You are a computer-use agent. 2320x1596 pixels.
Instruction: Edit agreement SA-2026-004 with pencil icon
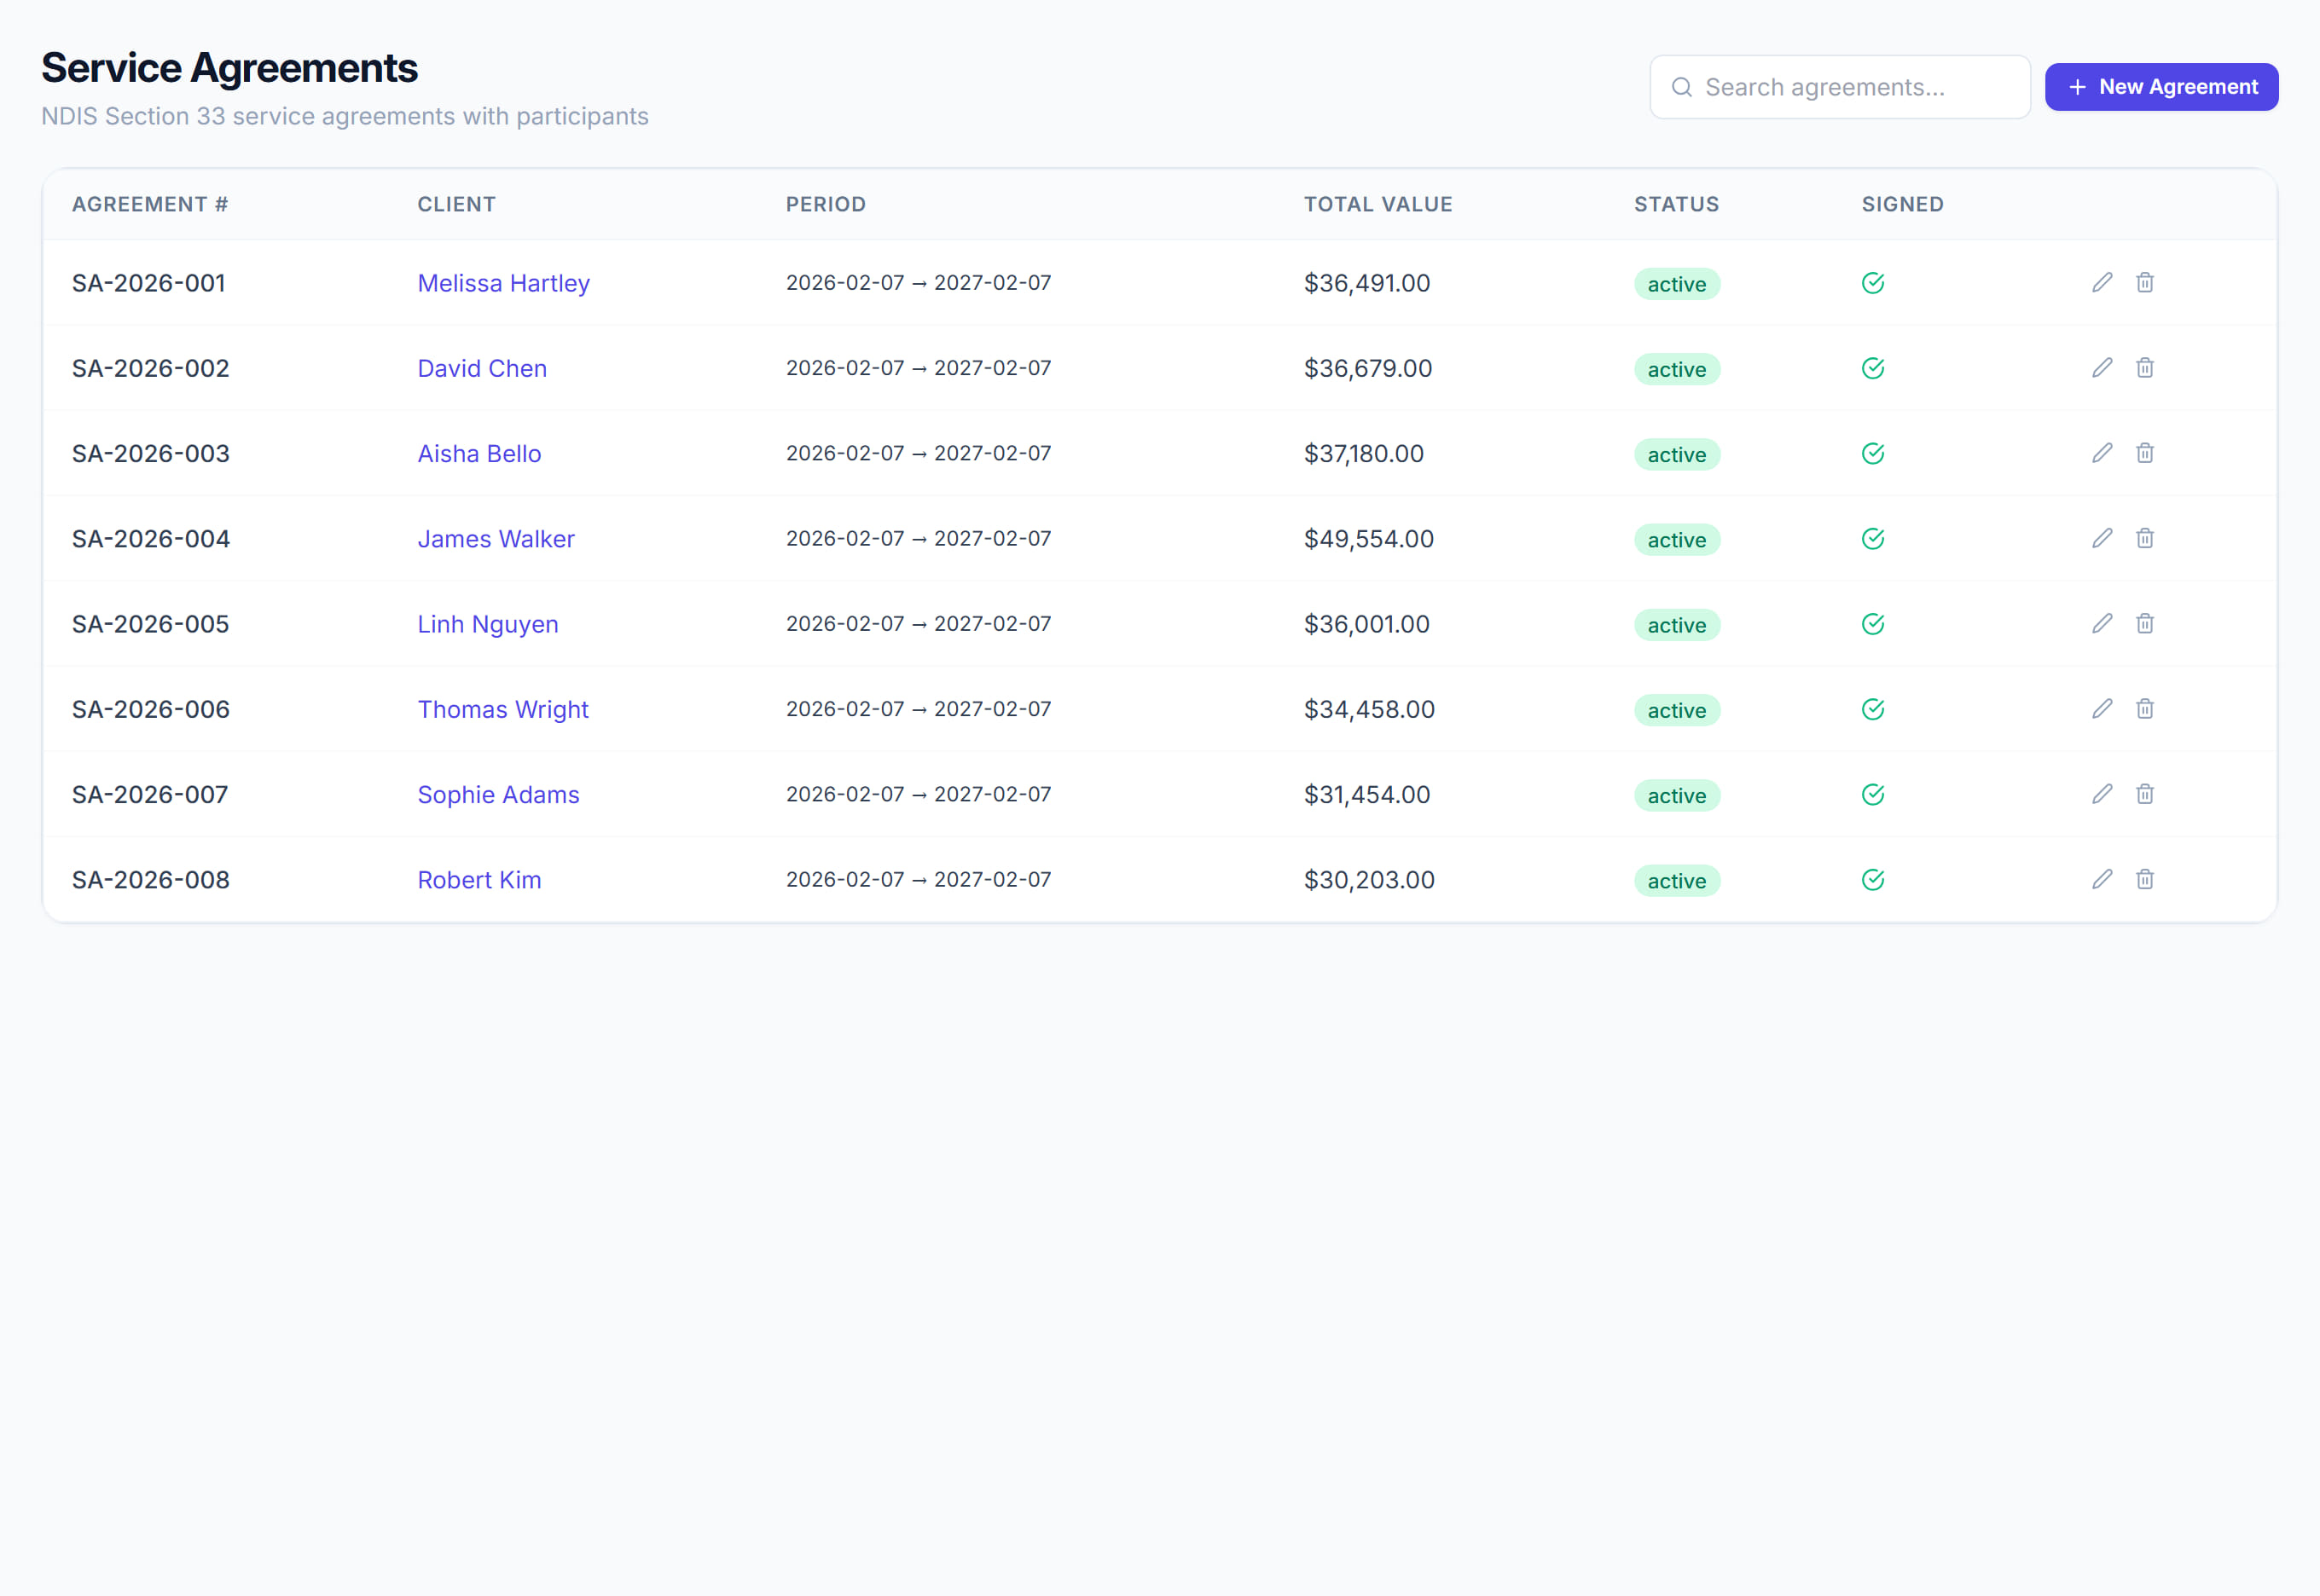click(x=2102, y=538)
